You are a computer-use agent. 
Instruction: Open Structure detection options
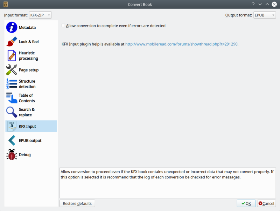tap(30, 84)
